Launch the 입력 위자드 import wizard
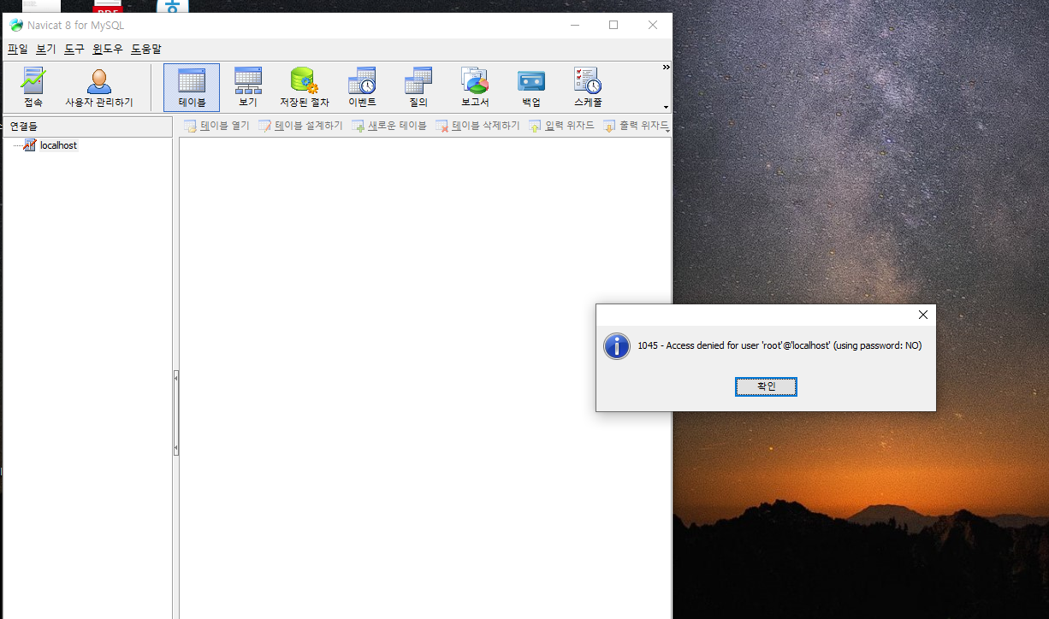This screenshot has height=619, width=1049. 561,126
